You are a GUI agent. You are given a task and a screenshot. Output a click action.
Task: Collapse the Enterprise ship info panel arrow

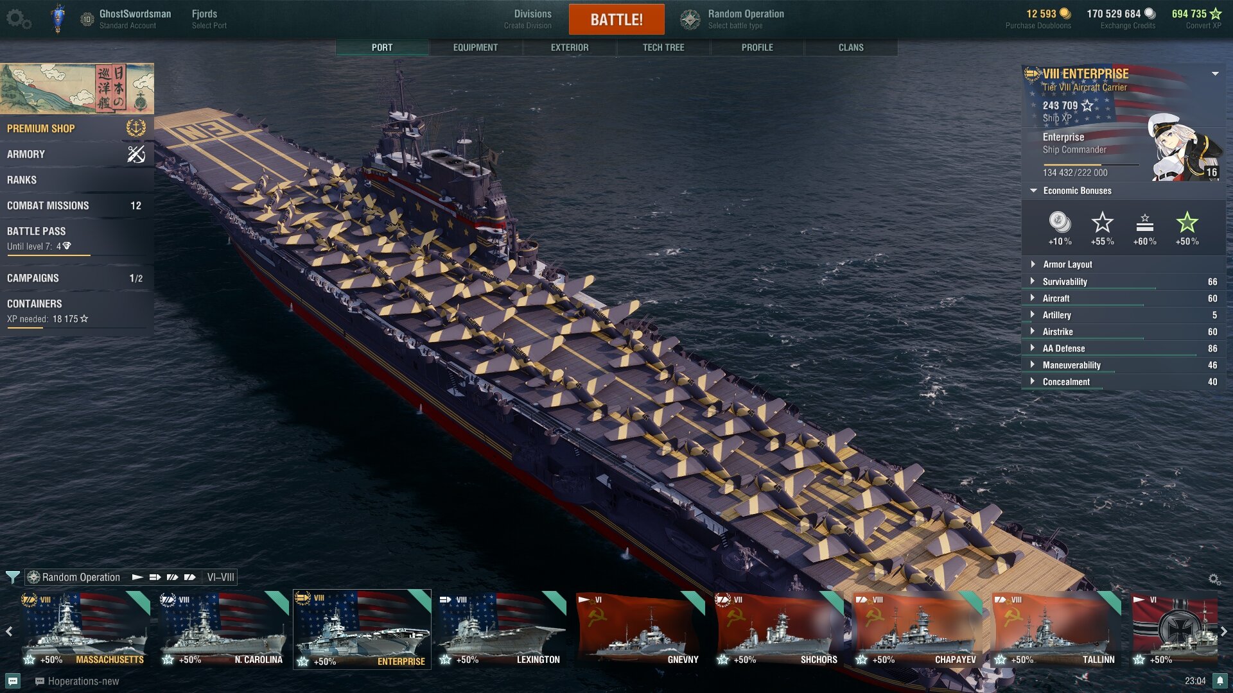click(x=1215, y=74)
